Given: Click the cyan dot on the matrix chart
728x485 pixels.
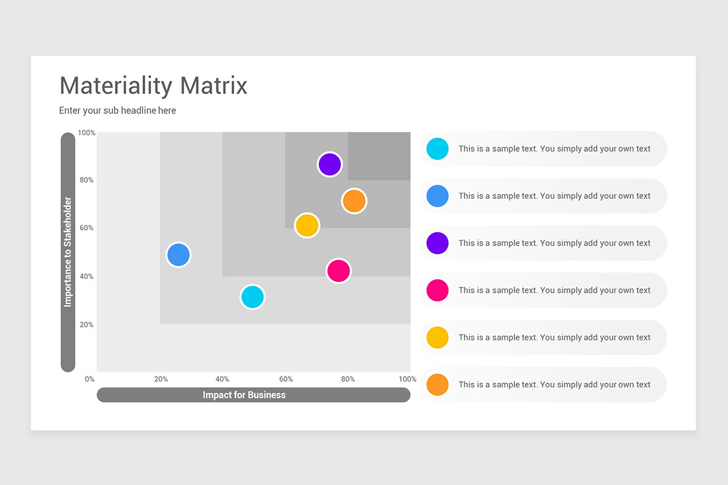Looking at the screenshot, I should click(252, 297).
